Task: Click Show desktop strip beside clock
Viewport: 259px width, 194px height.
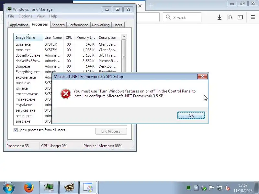Action: coord(257,188)
